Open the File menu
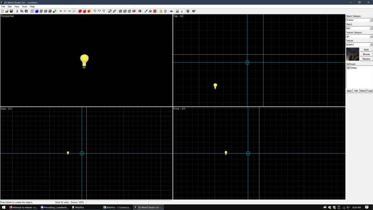This screenshot has width=373, height=210. (3, 7)
